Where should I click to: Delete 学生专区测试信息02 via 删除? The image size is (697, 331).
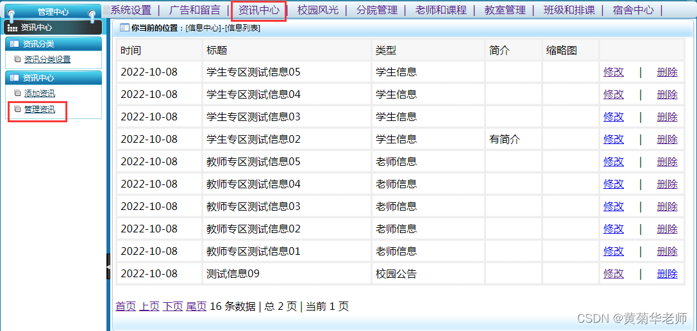pyautogui.click(x=668, y=140)
